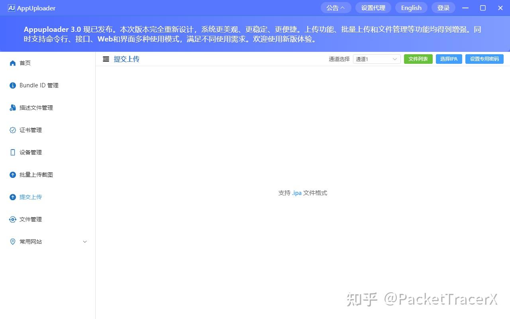The height and width of the screenshot is (319, 510).
Task: Click the upload arrow icon for 提交上传
Action: (13, 197)
